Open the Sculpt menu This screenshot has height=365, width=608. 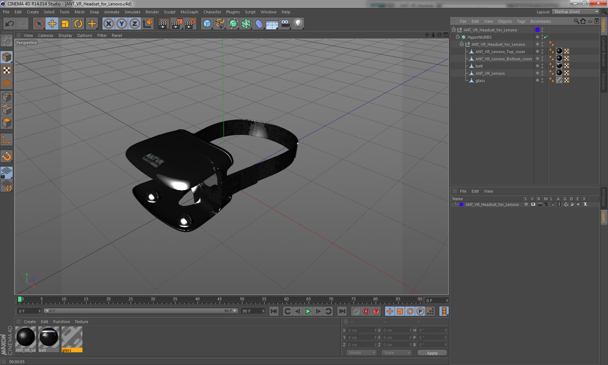coord(170,12)
